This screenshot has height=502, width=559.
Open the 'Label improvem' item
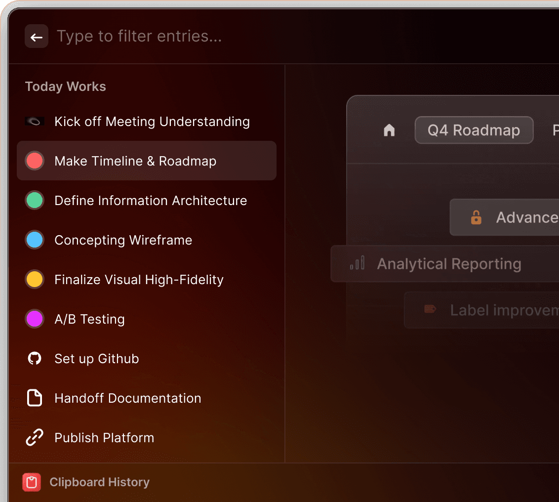(x=481, y=310)
